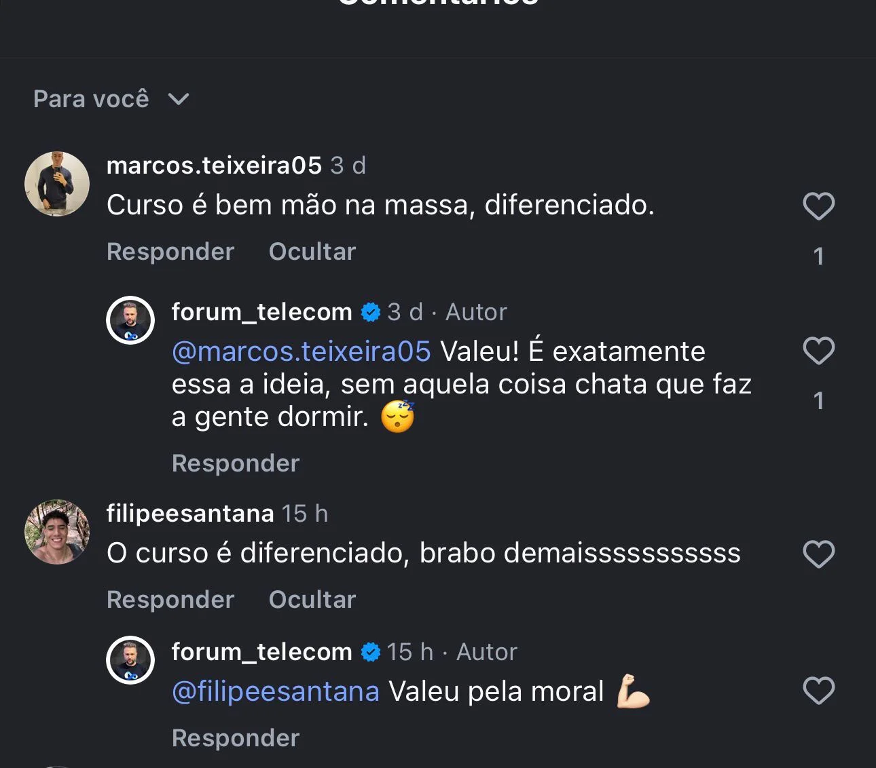The height and width of the screenshot is (768, 876).
Task: Like forum_telecom's 'Valeu pela moral' reply
Action: tap(819, 690)
